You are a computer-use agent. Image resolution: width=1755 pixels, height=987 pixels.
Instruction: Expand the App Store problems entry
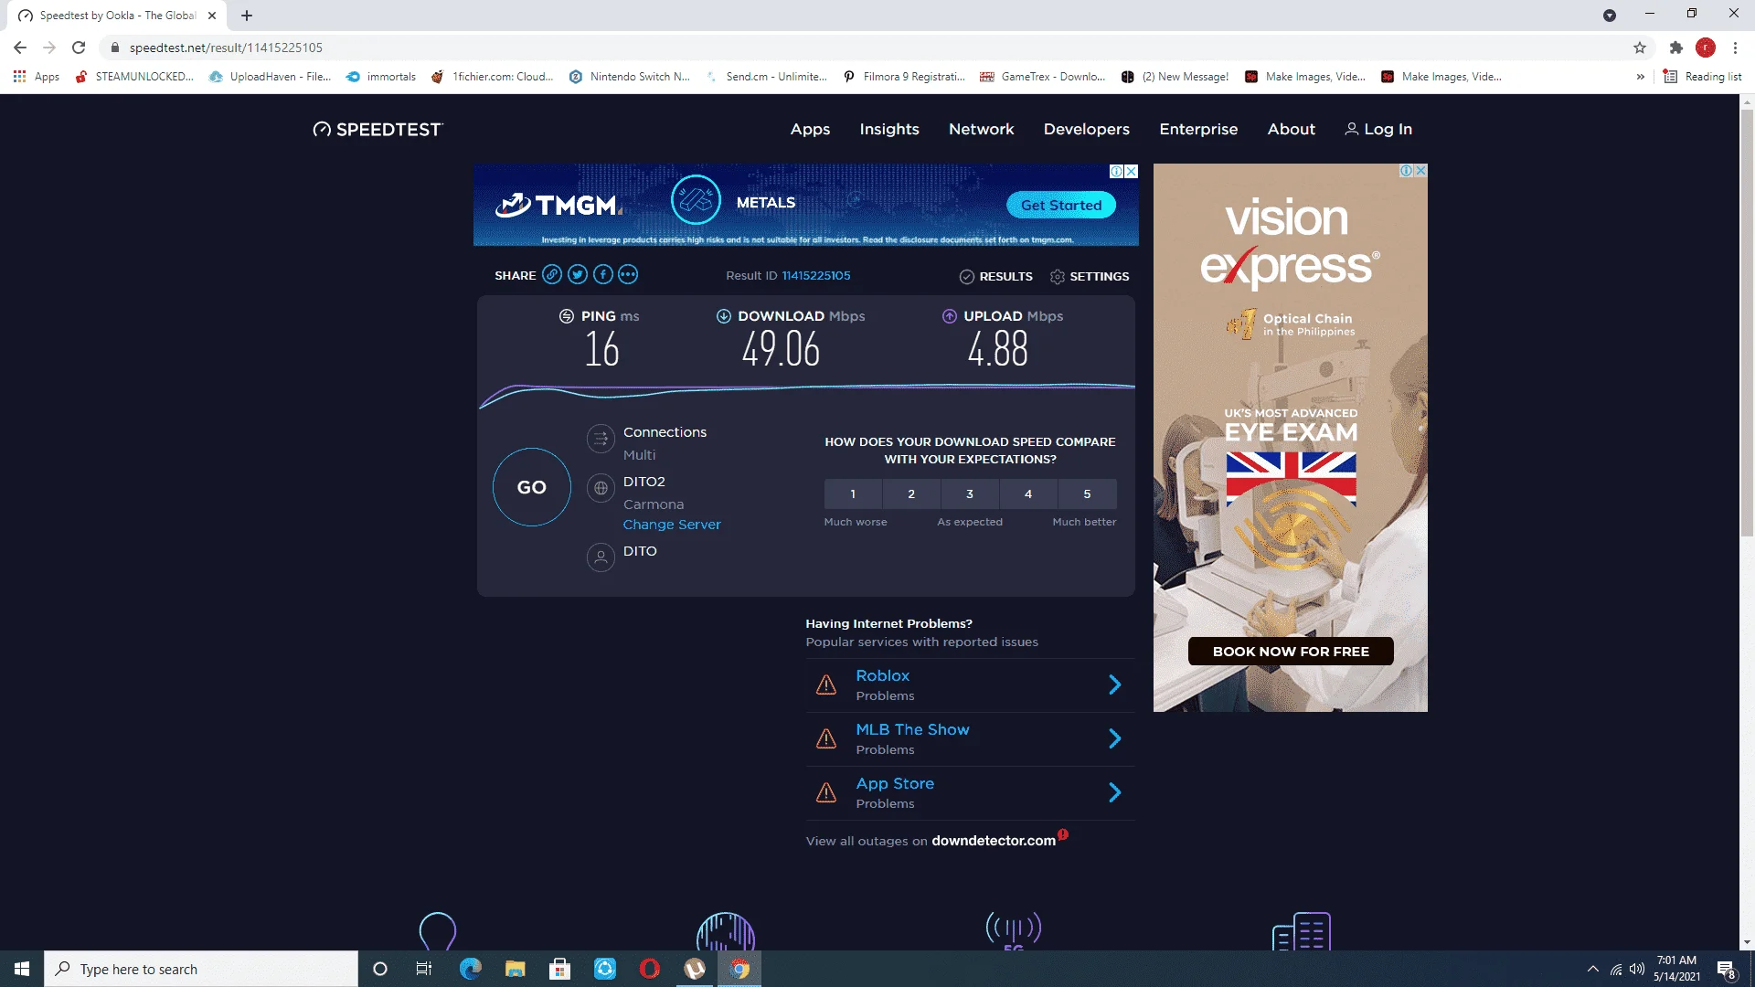[1115, 792]
